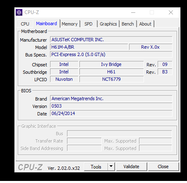This screenshot has width=187, height=183.
Task: Select the Memory tab
Action: tap(70, 24)
